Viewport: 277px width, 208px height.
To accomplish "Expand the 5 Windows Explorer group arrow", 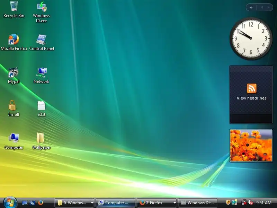I will pyautogui.click(x=92, y=203).
